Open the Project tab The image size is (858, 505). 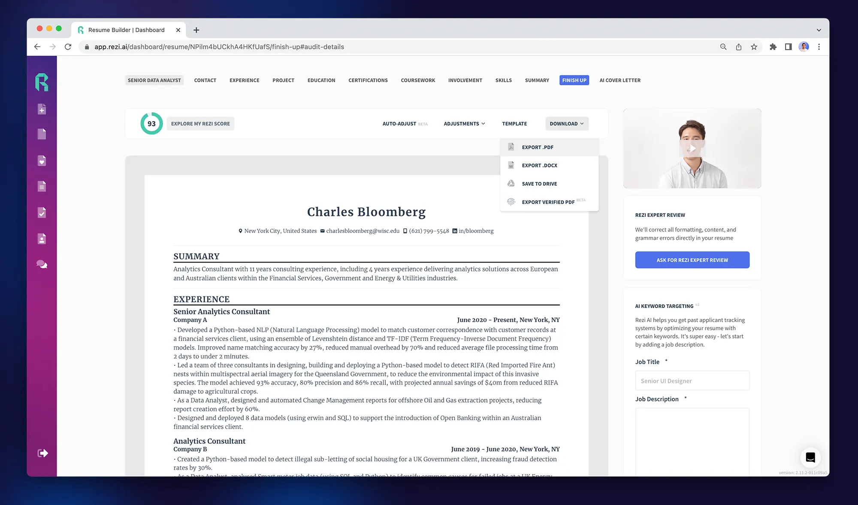point(283,81)
